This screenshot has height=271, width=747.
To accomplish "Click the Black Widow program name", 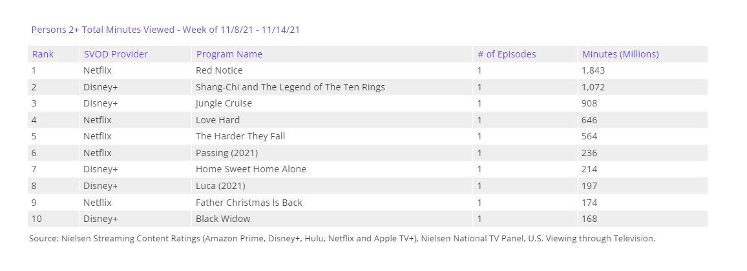I will pyautogui.click(x=223, y=219).
